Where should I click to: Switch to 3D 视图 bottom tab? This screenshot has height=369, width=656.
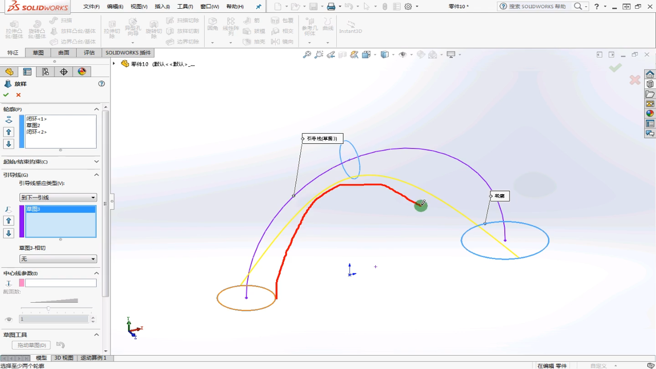click(64, 358)
